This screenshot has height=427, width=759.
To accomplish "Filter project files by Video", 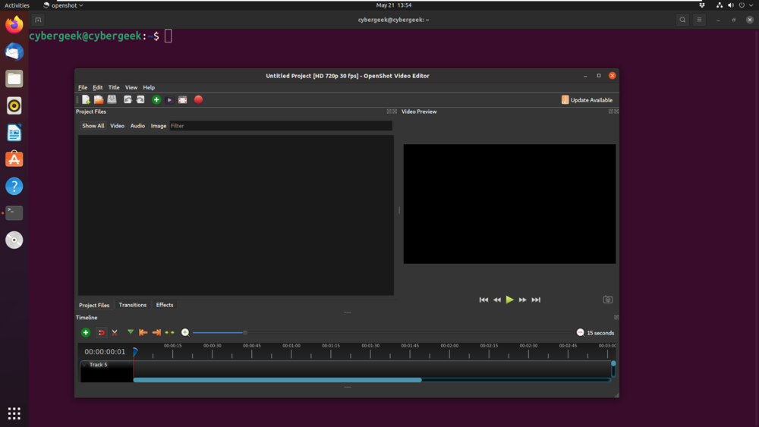I will [x=117, y=126].
